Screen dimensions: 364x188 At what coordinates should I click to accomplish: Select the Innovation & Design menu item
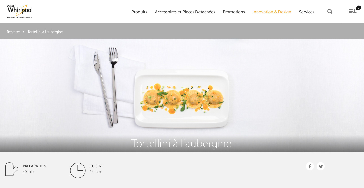click(272, 12)
